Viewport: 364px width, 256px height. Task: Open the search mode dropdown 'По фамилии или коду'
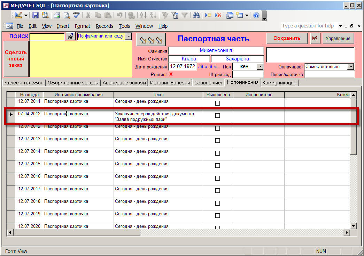[x=129, y=36]
